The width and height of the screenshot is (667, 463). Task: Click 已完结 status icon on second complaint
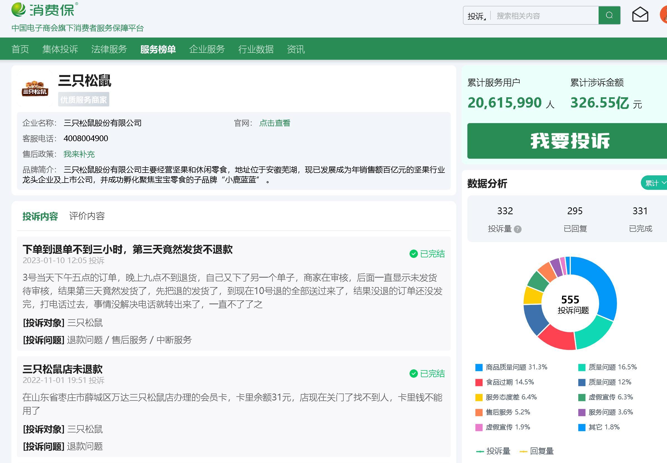coord(413,374)
